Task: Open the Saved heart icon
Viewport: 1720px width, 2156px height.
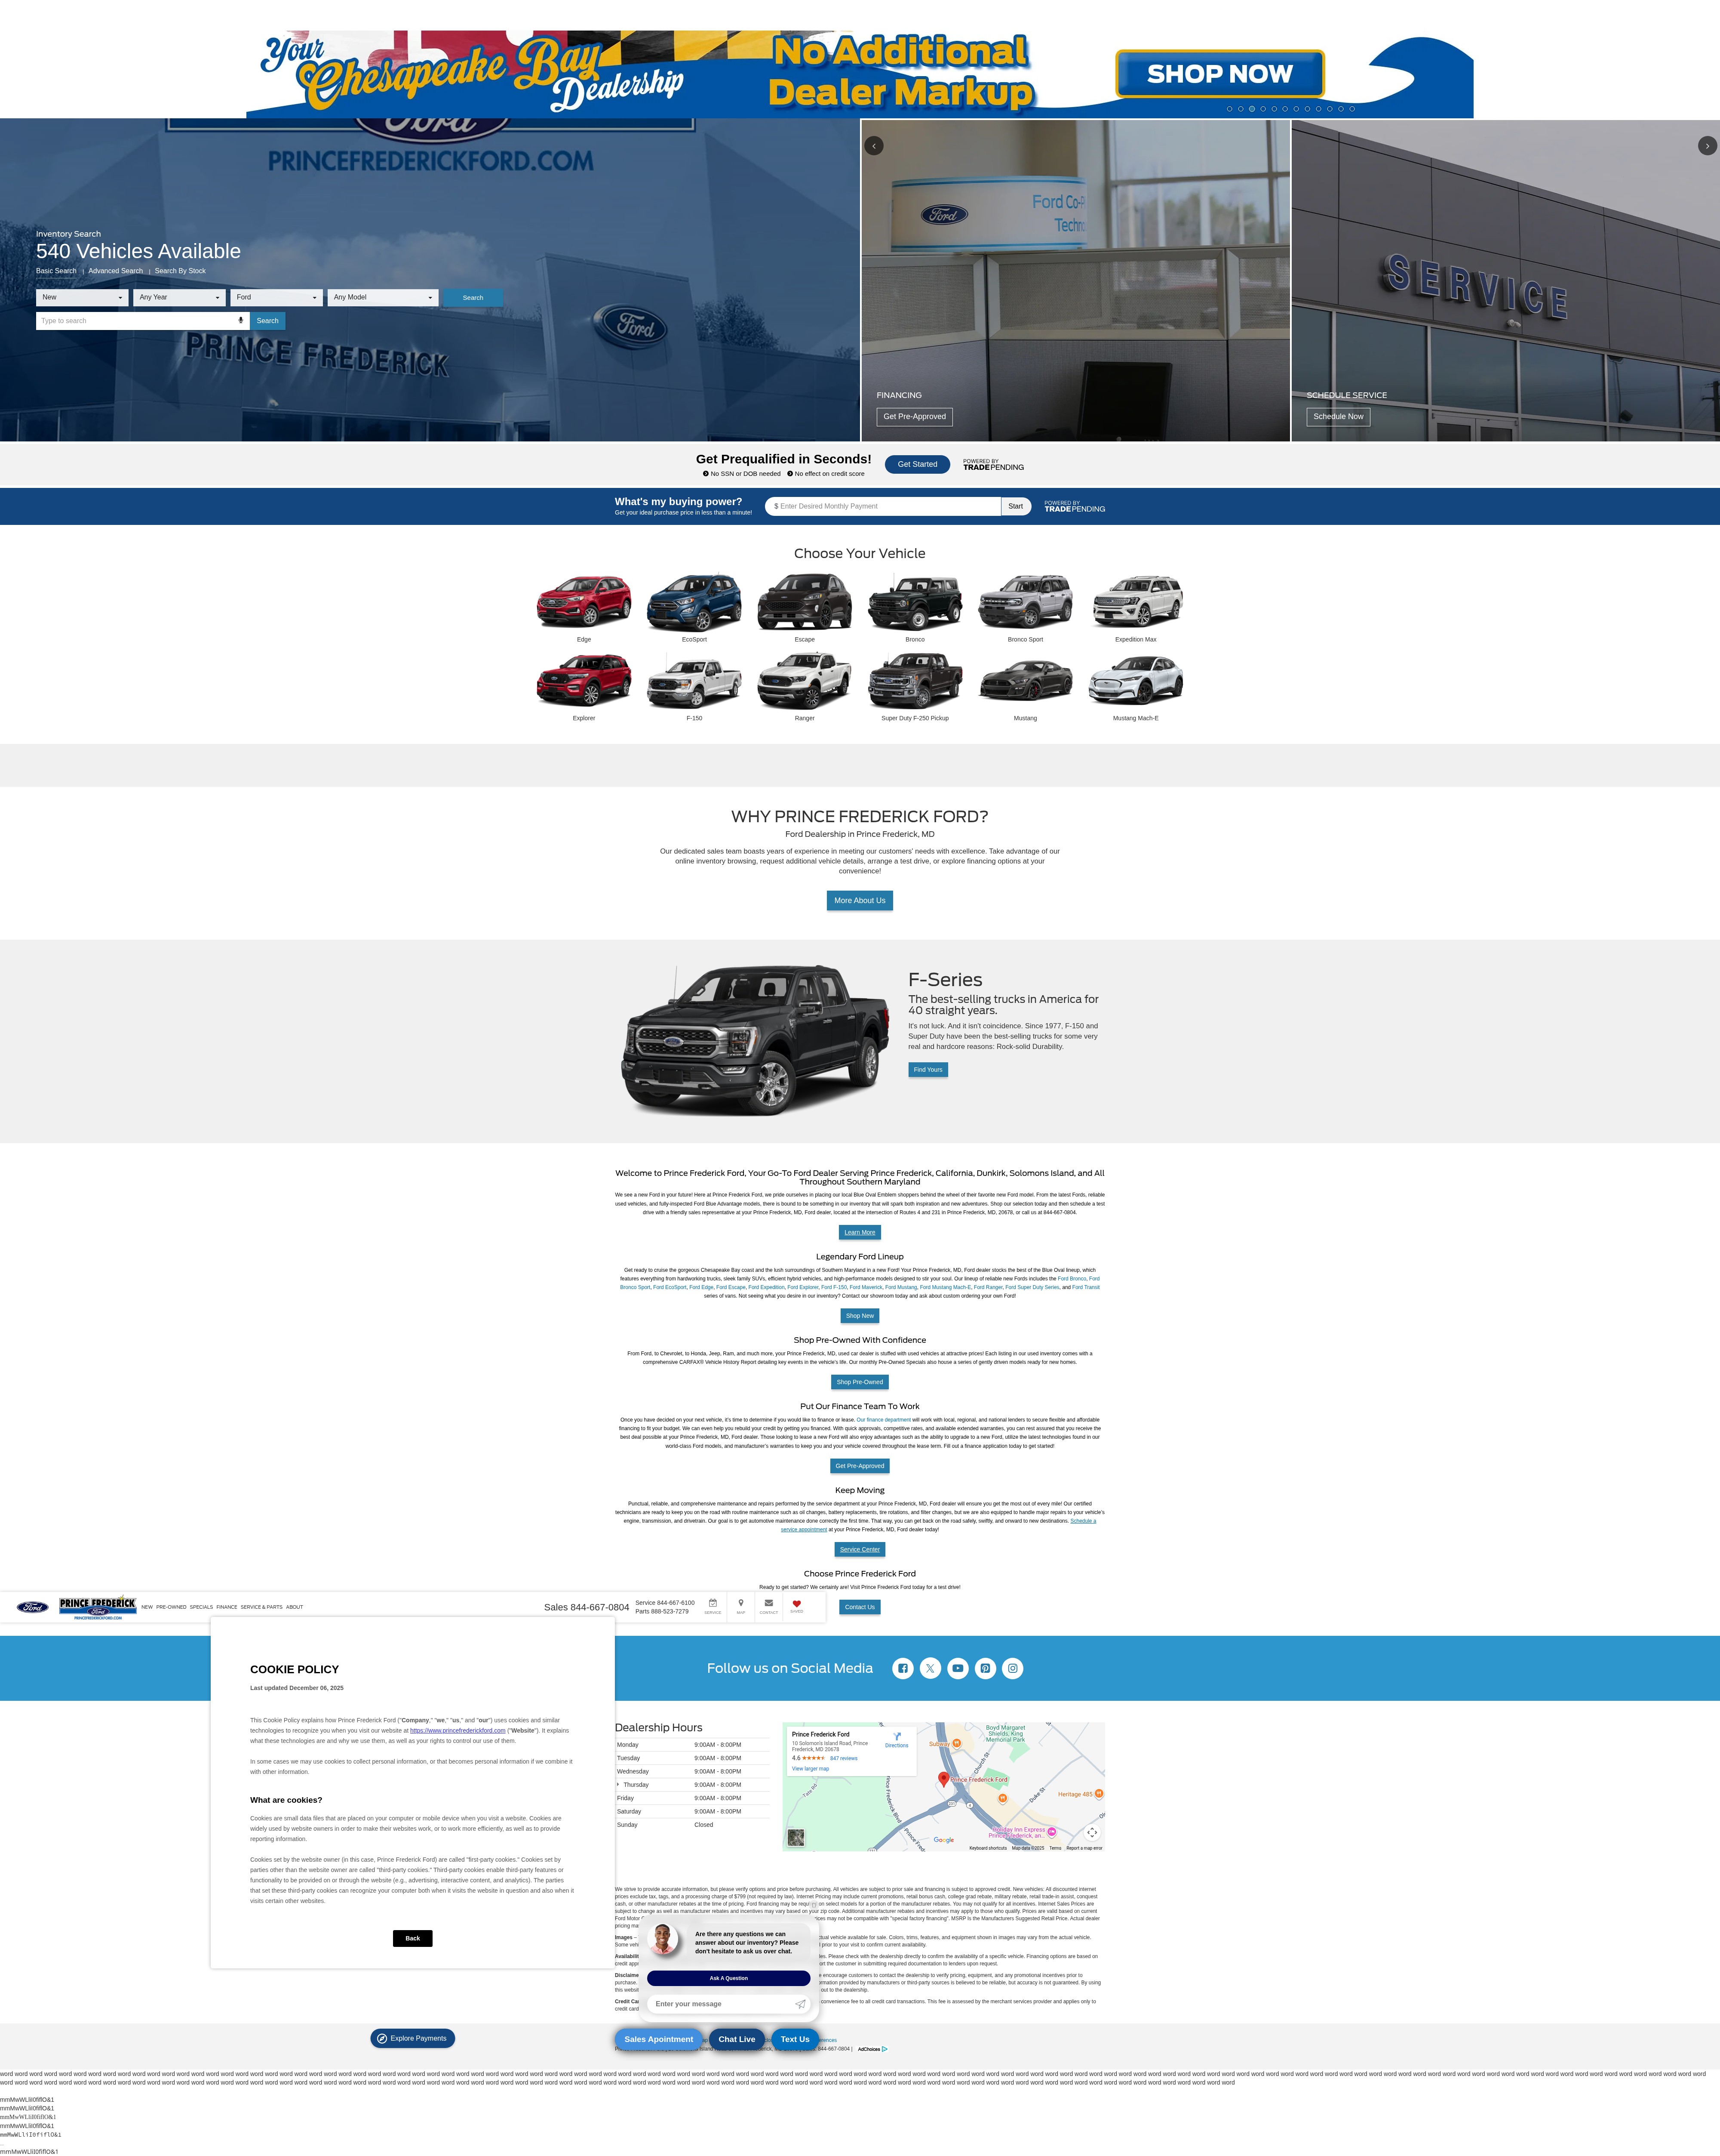Action: [796, 1603]
